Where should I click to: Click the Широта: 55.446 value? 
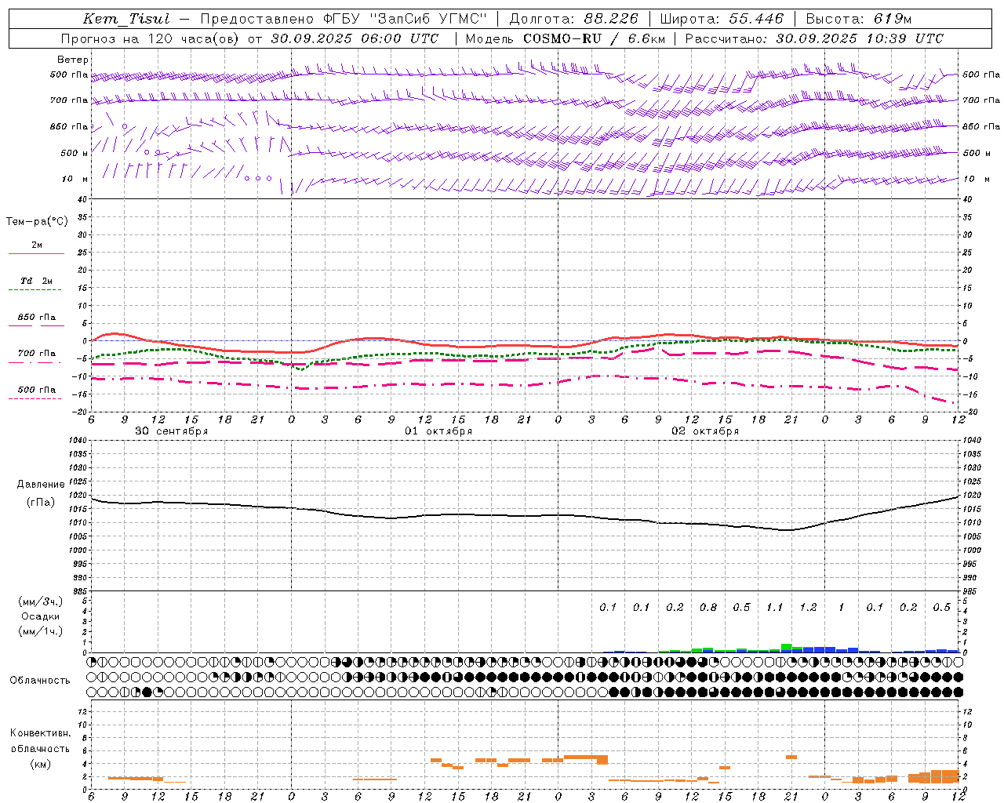tap(722, 19)
